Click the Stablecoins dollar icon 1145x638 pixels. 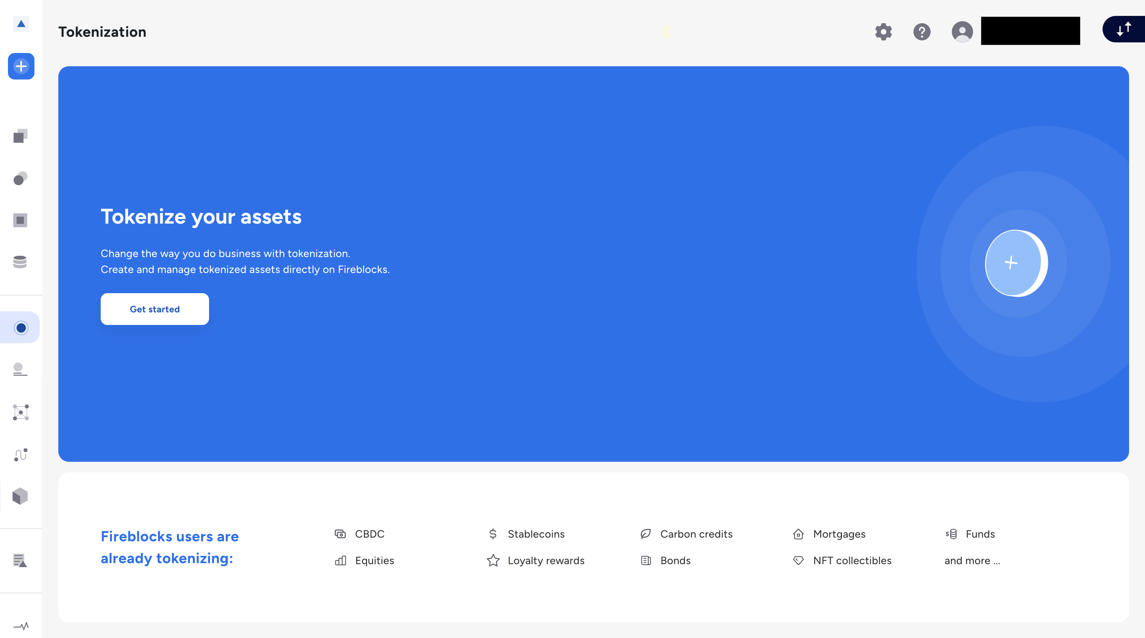click(493, 534)
